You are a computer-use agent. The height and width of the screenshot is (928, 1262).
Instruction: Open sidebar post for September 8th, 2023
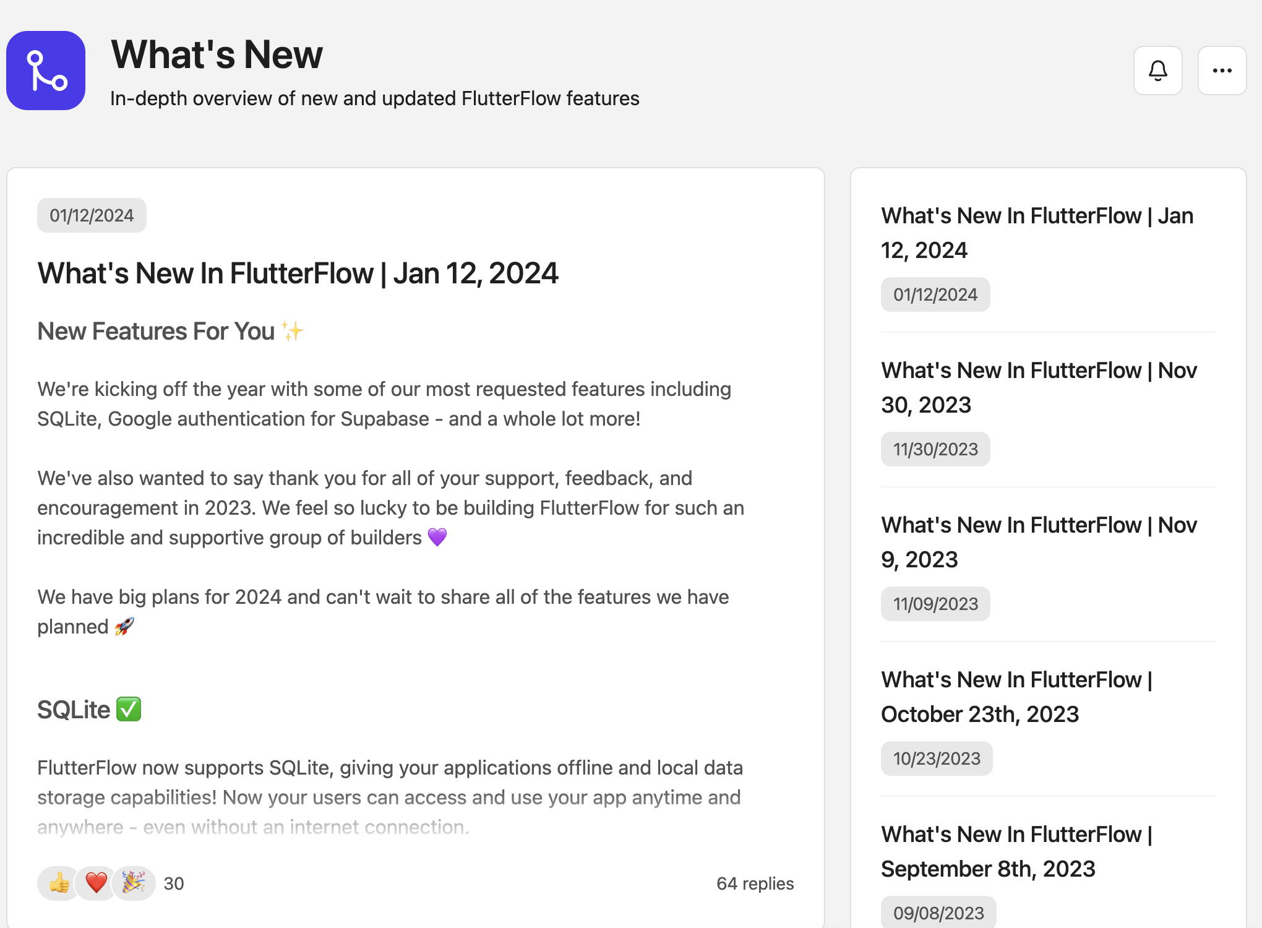tap(1016, 851)
